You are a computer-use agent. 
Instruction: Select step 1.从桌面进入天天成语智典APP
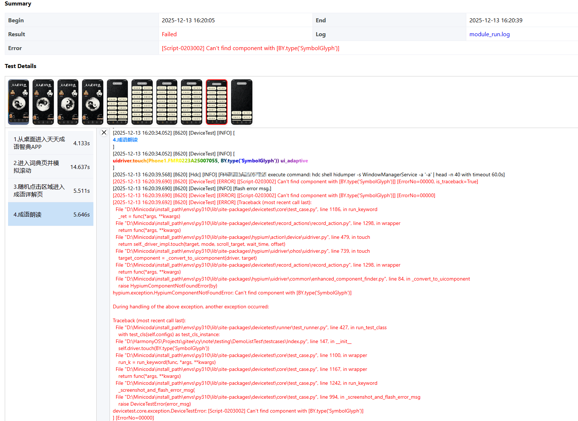(x=51, y=143)
